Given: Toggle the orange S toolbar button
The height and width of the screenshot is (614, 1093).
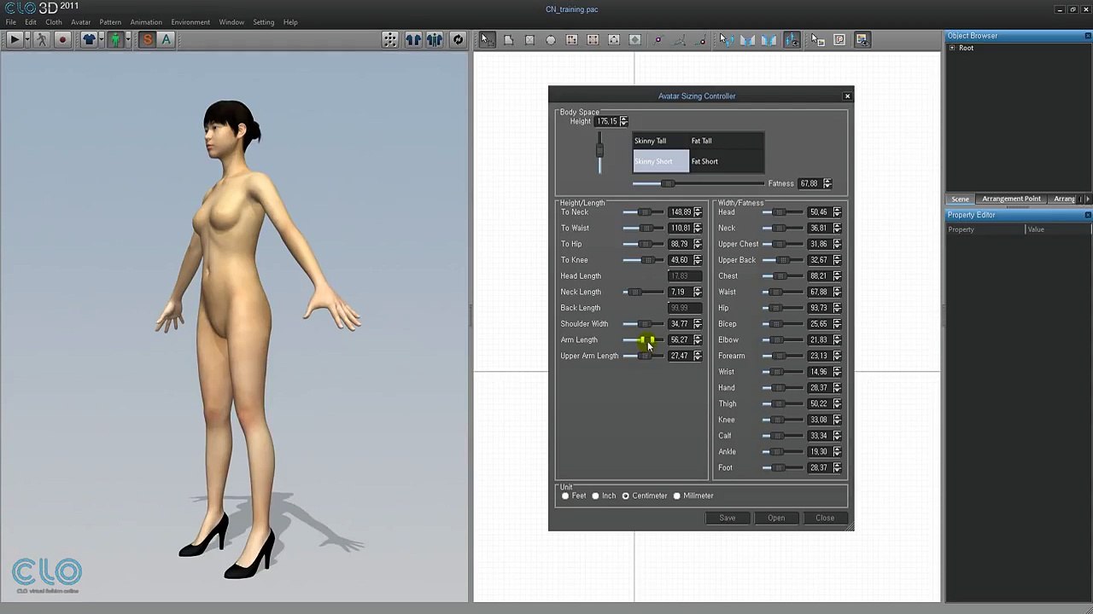Looking at the screenshot, I should [147, 39].
